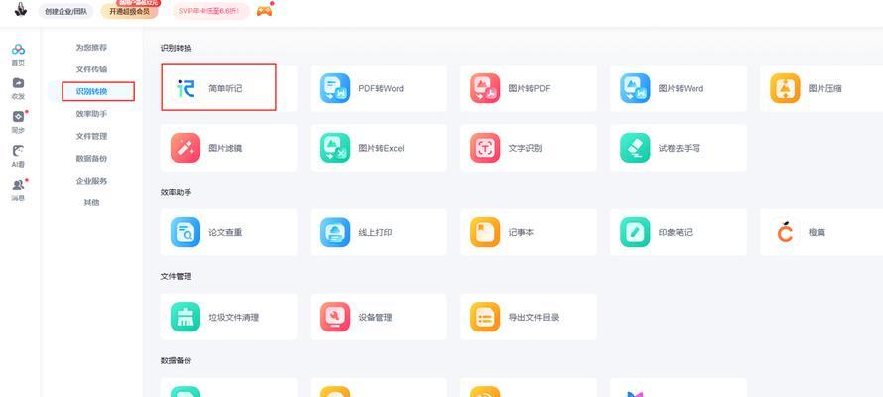Viewport: 883px width, 397px height.
Task: Open the 图片滤镜 tool
Action: 228,148
